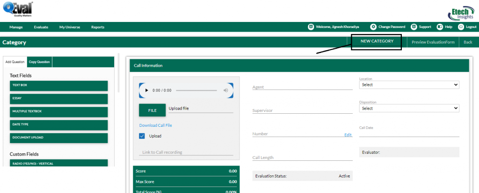Mute the audio player volume

226,90
